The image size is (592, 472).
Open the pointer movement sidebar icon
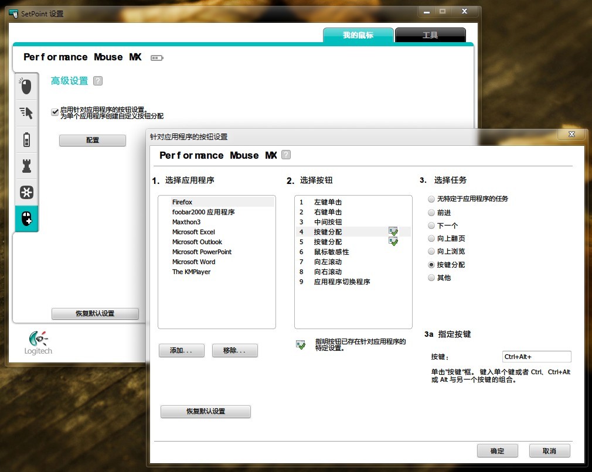click(26, 113)
